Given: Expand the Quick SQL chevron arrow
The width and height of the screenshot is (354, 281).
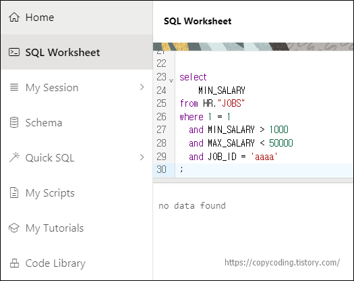Looking at the screenshot, I should [142, 157].
